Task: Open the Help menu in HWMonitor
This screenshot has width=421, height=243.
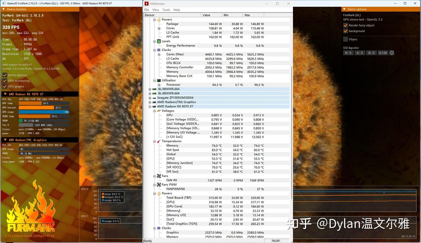Action: tap(177, 10)
